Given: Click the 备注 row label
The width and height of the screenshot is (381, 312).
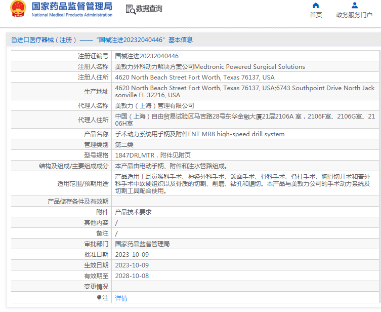Looking at the screenshot, I should [102, 233].
